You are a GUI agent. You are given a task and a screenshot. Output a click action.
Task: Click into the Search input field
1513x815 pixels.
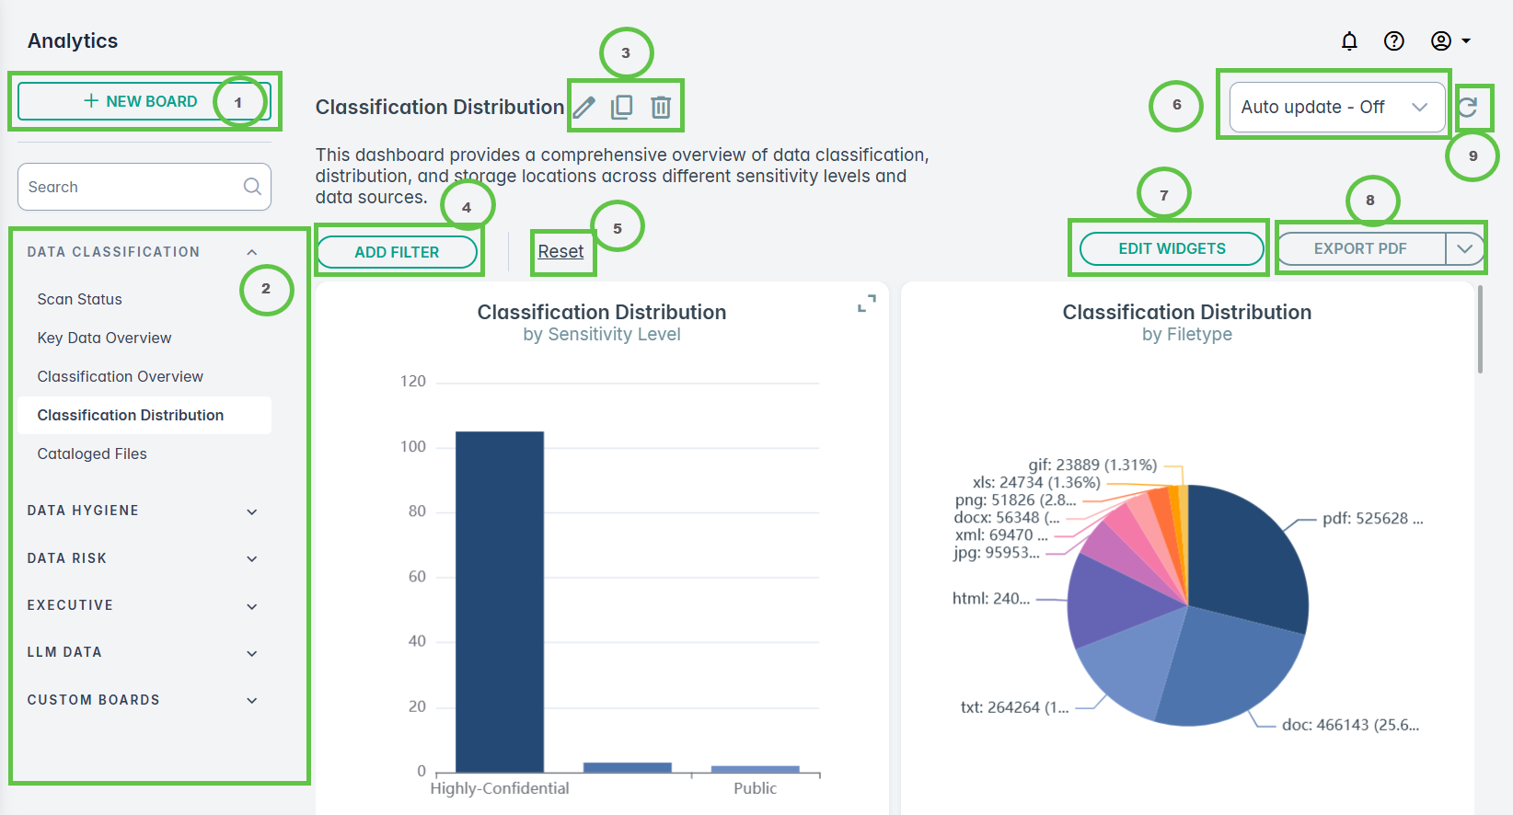tap(129, 187)
